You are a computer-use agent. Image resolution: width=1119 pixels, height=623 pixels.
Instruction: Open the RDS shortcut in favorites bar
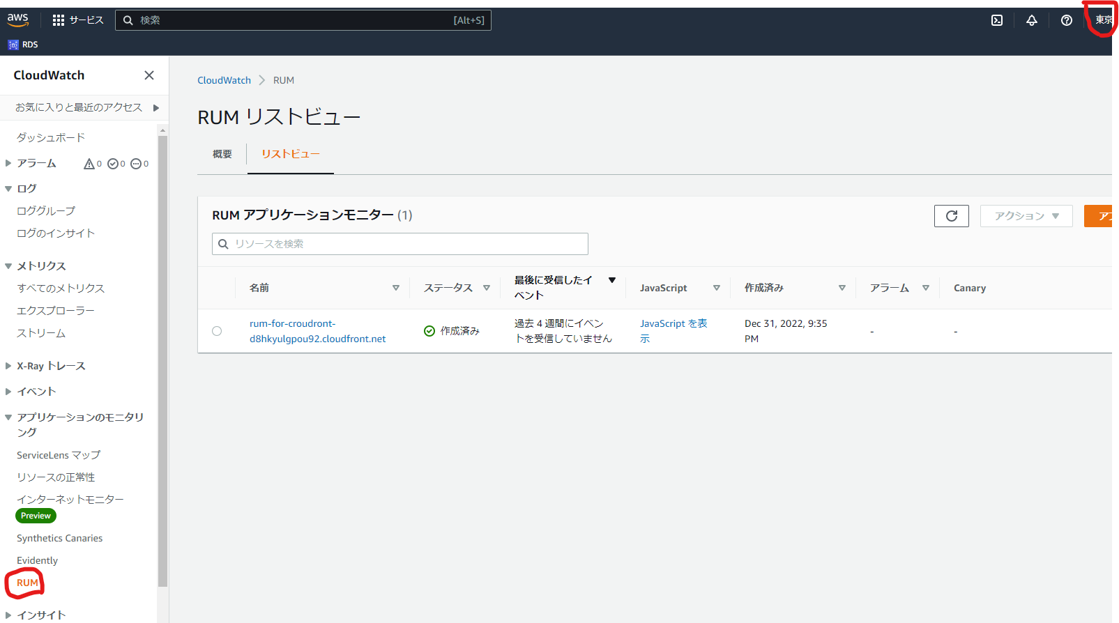(x=23, y=45)
